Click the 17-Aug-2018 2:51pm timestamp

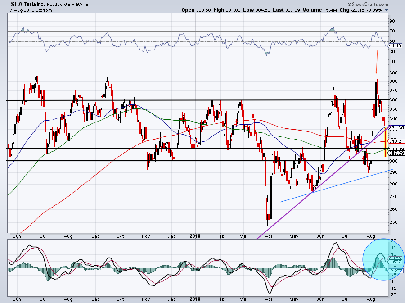click(x=30, y=10)
